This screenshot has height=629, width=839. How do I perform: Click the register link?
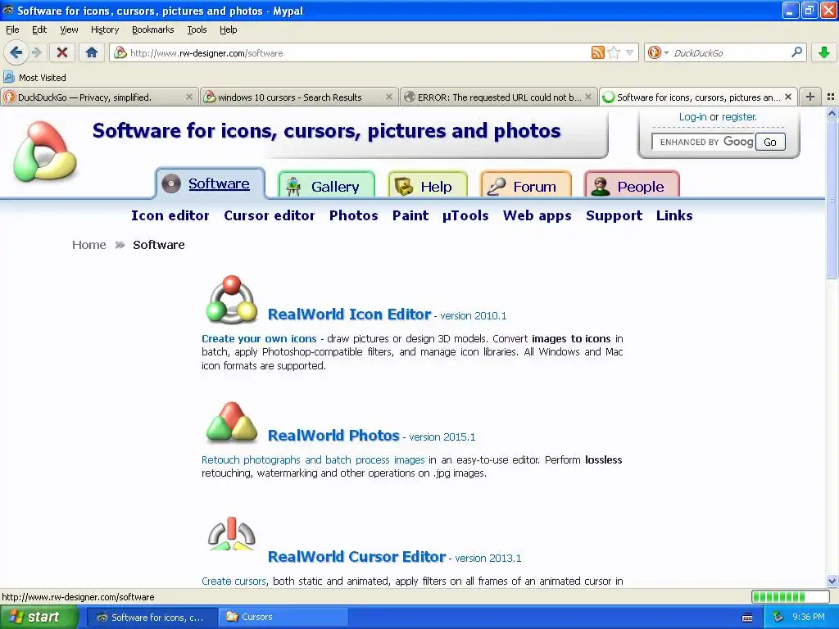coord(739,116)
